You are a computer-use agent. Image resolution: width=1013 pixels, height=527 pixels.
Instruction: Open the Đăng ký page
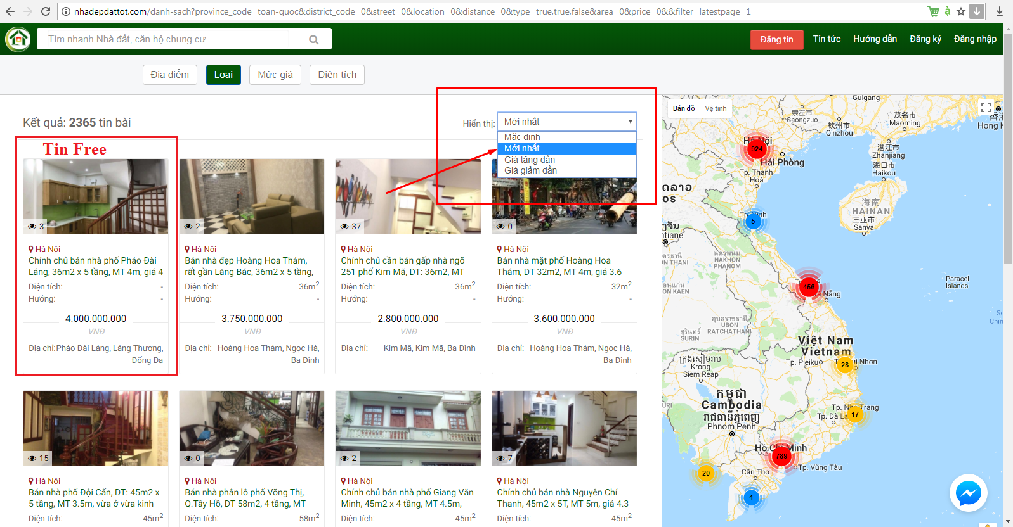pos(925,39)
